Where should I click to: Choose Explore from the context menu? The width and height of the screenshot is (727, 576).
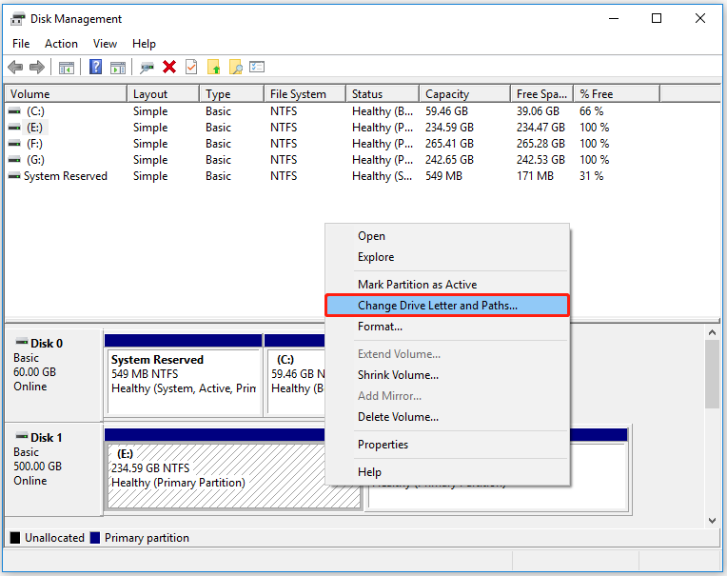point(447,257)
